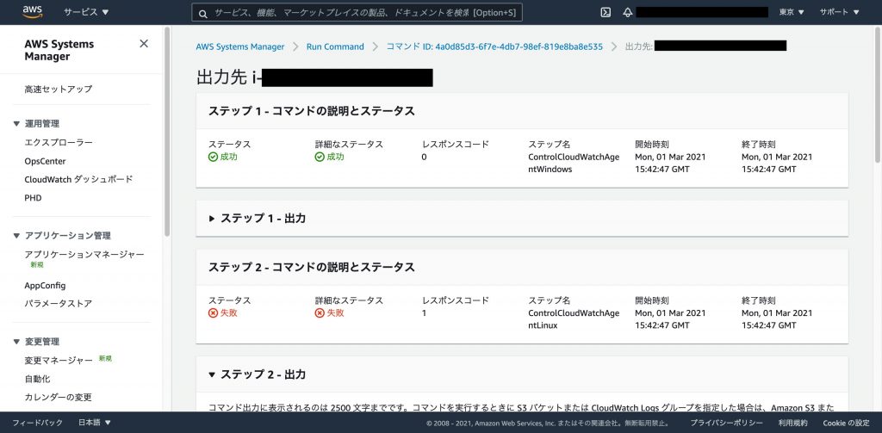Open 変更マネージャー in sidebar
This screenshot has height=433, width=882.
coord(59,361)
